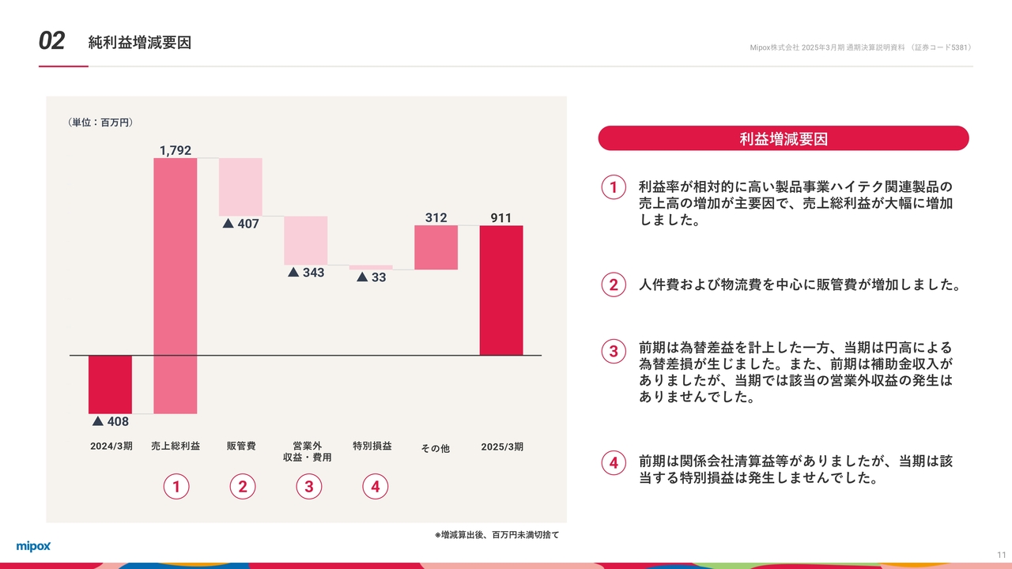Click the （単位：百万円） unit label
This screenshot has width=1012, height=569.
[100, 122]
